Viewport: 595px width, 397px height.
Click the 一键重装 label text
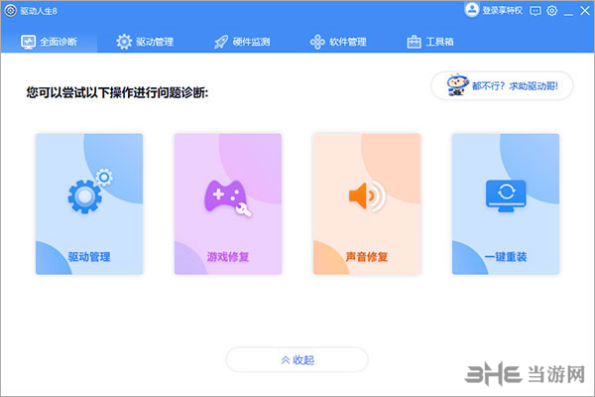(x=506, y=257)
